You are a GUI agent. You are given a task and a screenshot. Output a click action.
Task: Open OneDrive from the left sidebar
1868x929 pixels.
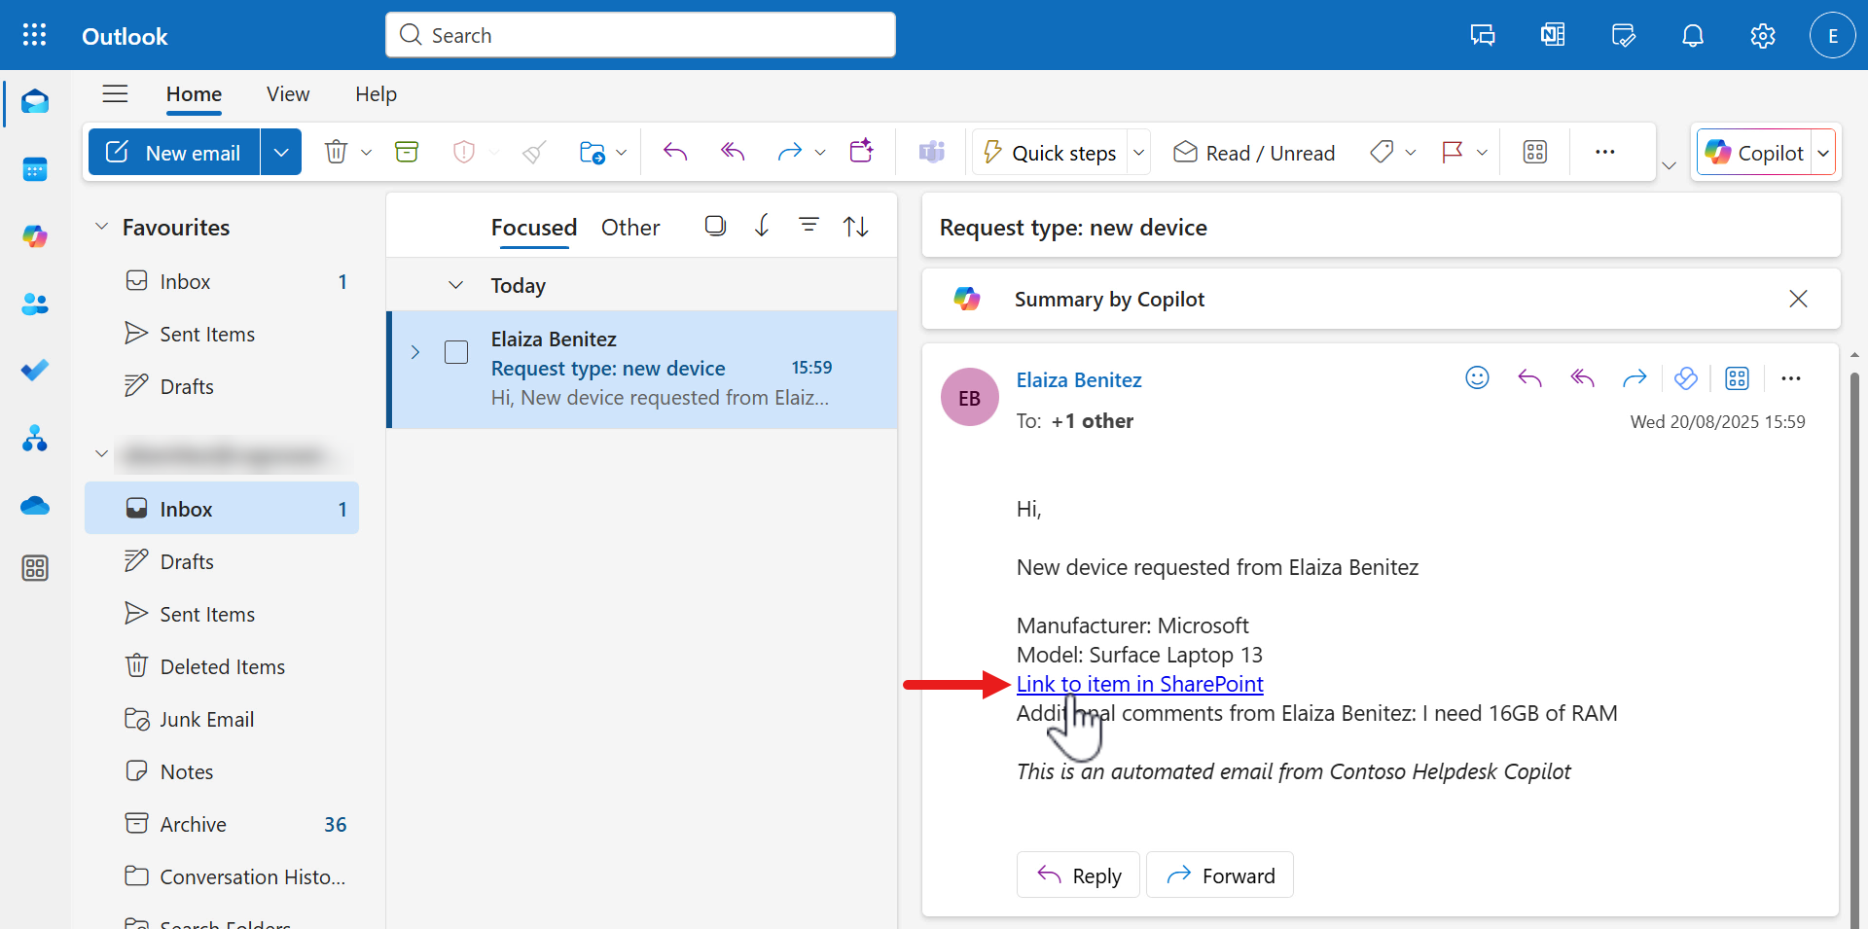coord(35,506)
